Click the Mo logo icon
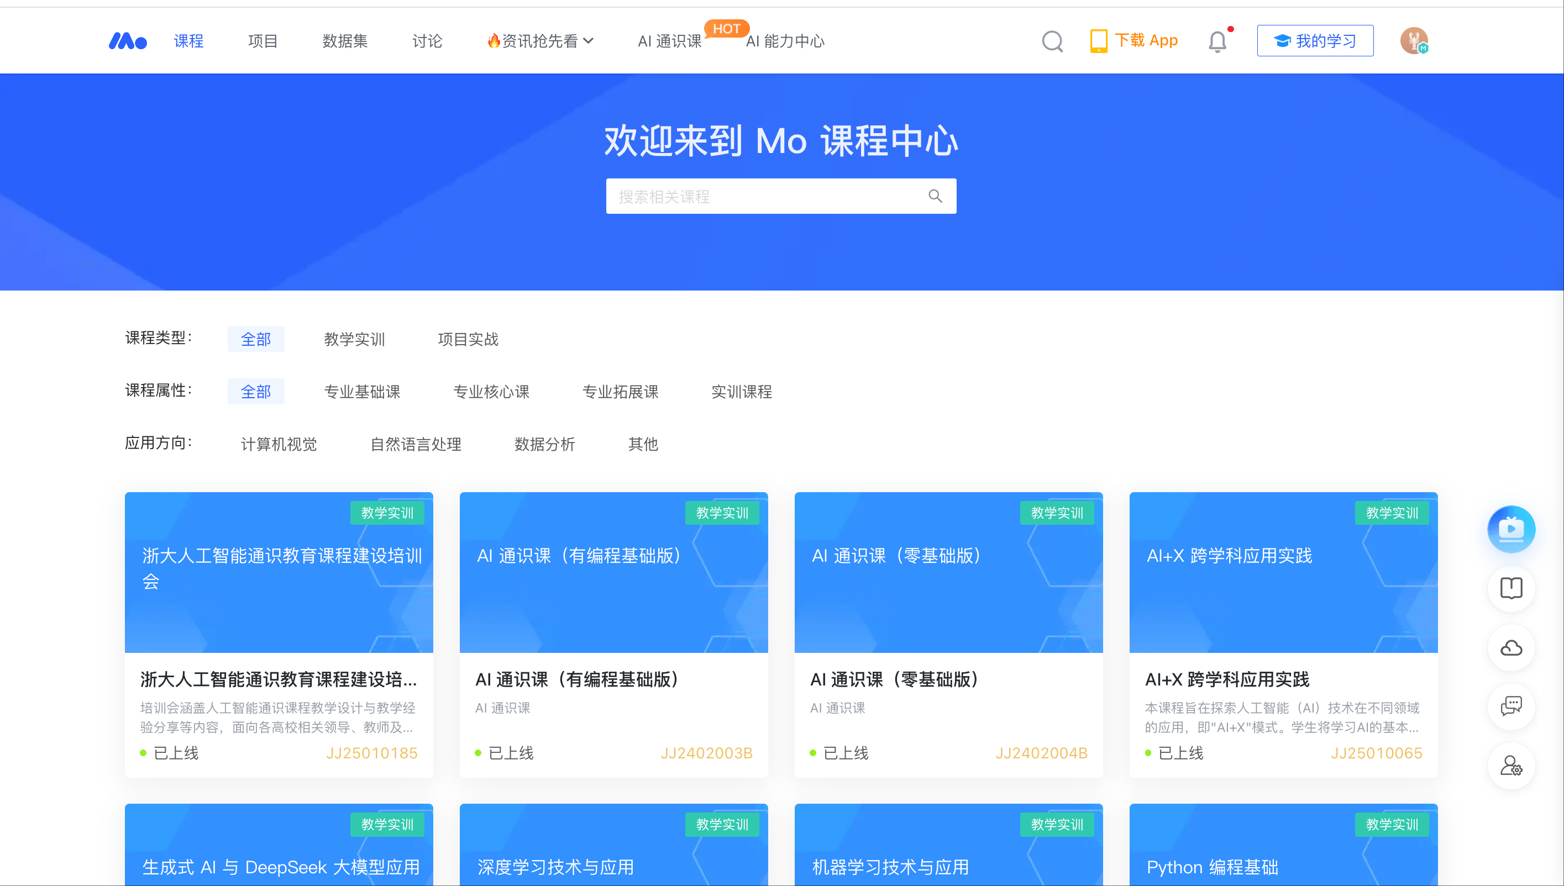Image resolution: width=1564 pixels, height=886 pixels. point(127,41)
